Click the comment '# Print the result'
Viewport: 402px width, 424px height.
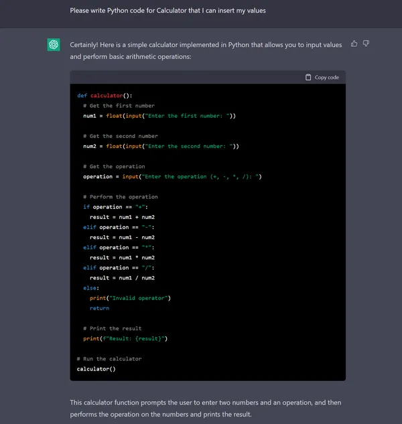click(x=113, y=328)
